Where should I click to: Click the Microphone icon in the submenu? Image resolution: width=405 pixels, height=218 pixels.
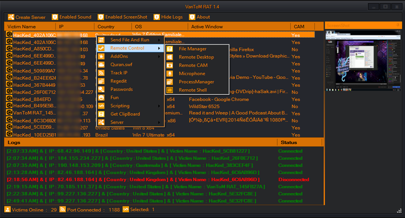(x=169, y=74)
